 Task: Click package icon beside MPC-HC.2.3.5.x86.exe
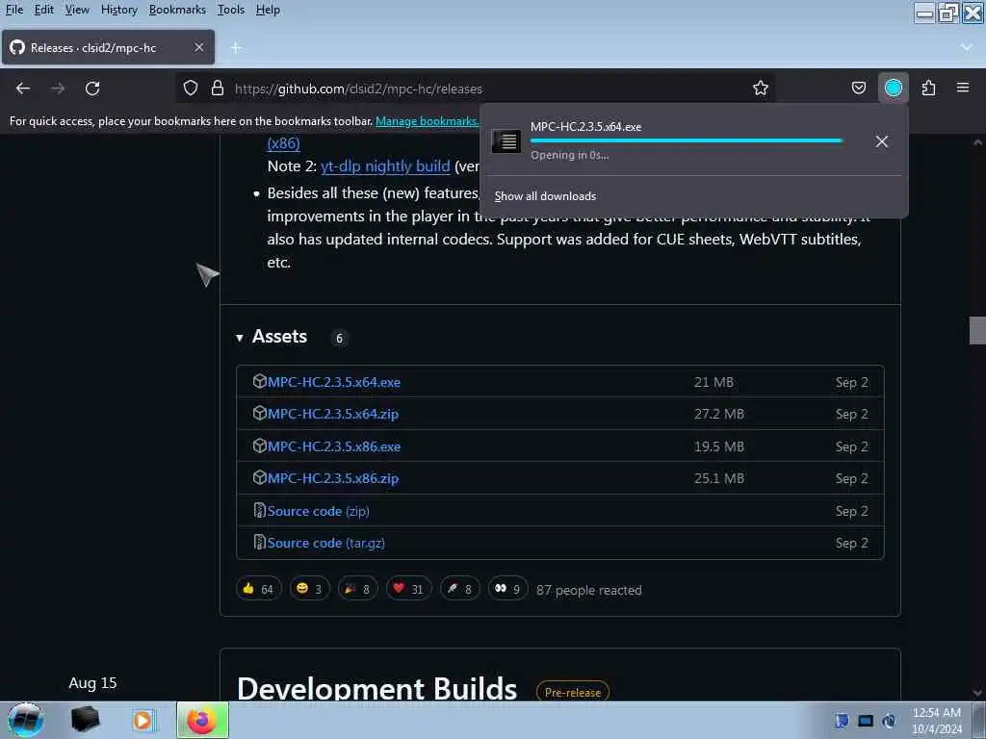(260, 446)
